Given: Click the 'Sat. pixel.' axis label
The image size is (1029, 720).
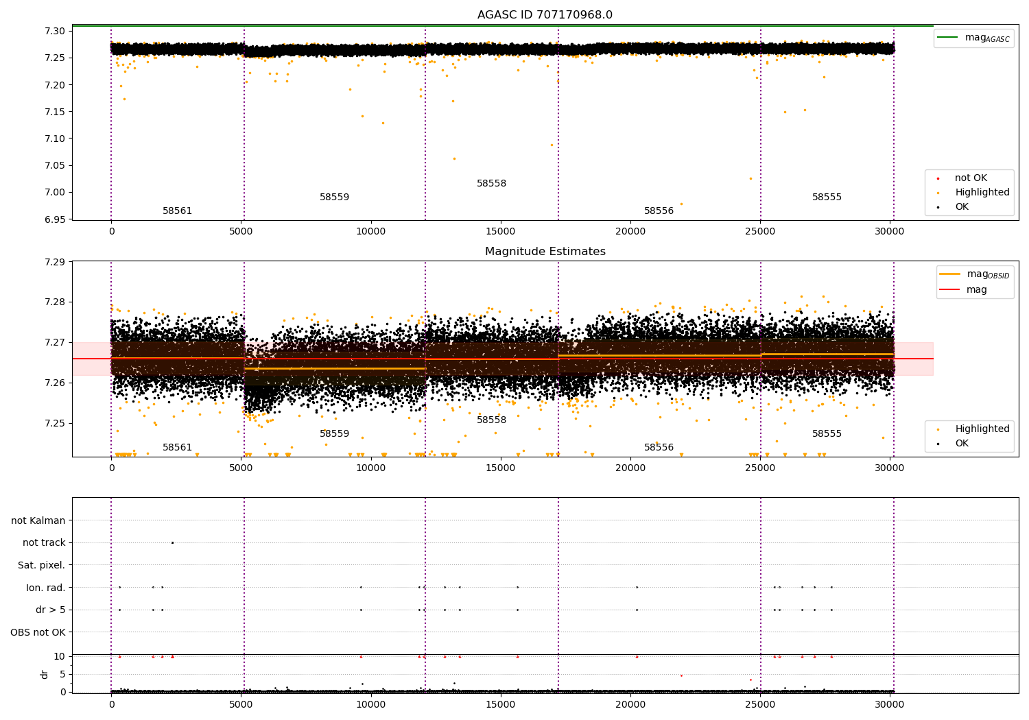Looking at the screenshot, I should click(42, 566).
